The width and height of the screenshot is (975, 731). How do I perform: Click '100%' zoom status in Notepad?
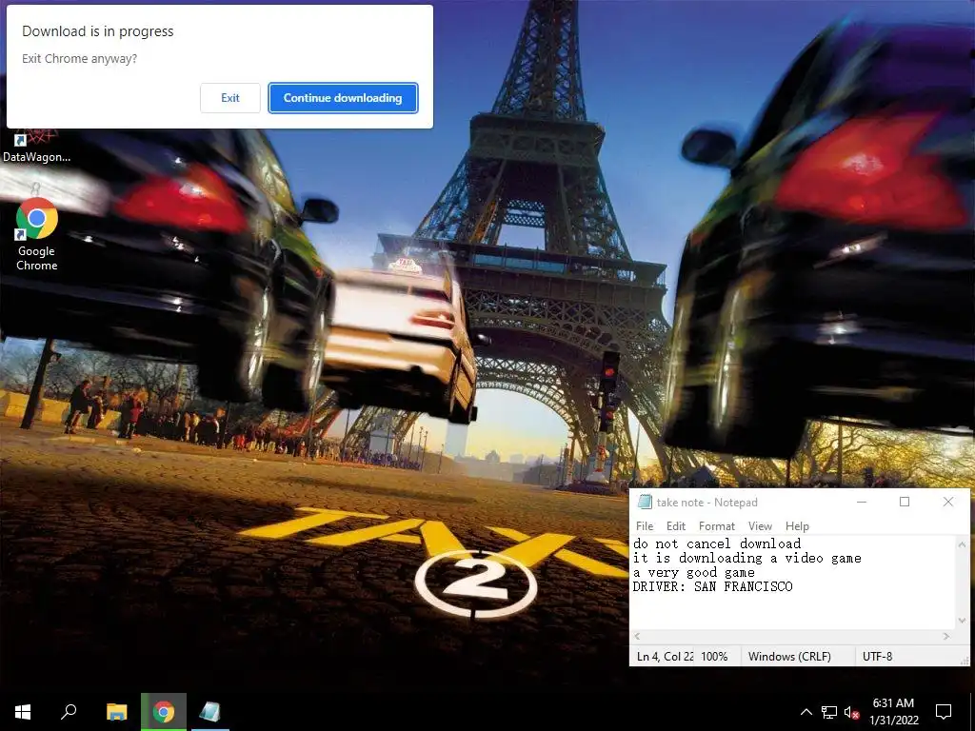coord(714,657)
